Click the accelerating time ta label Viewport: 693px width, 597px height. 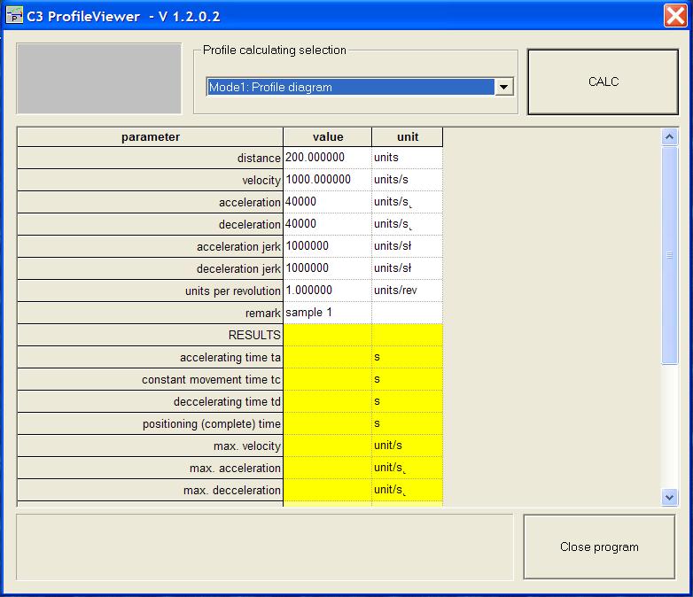pos(151,357)
